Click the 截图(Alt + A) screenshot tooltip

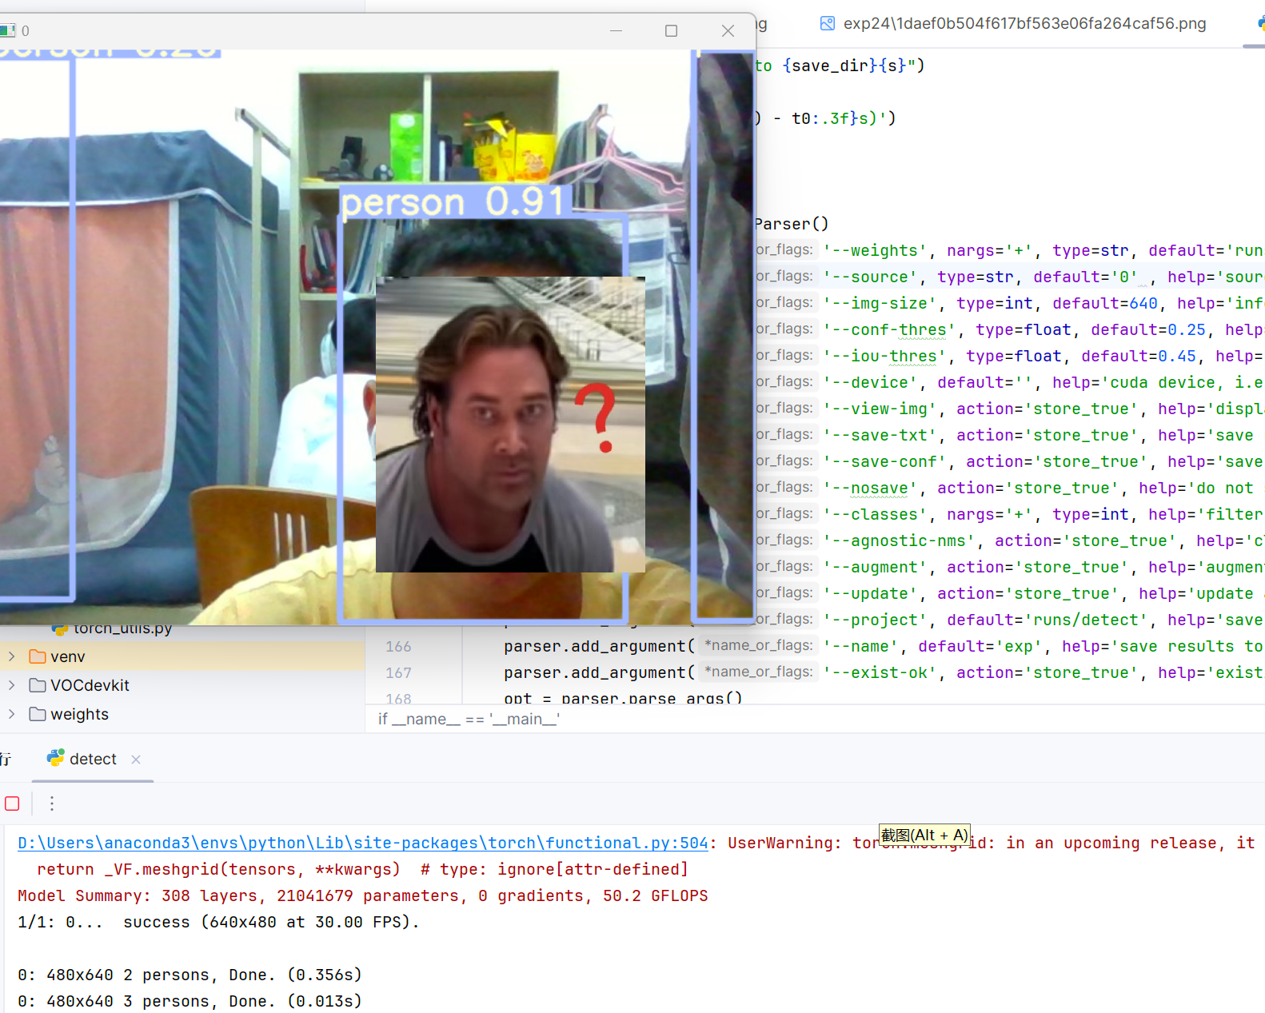[924, 836]
